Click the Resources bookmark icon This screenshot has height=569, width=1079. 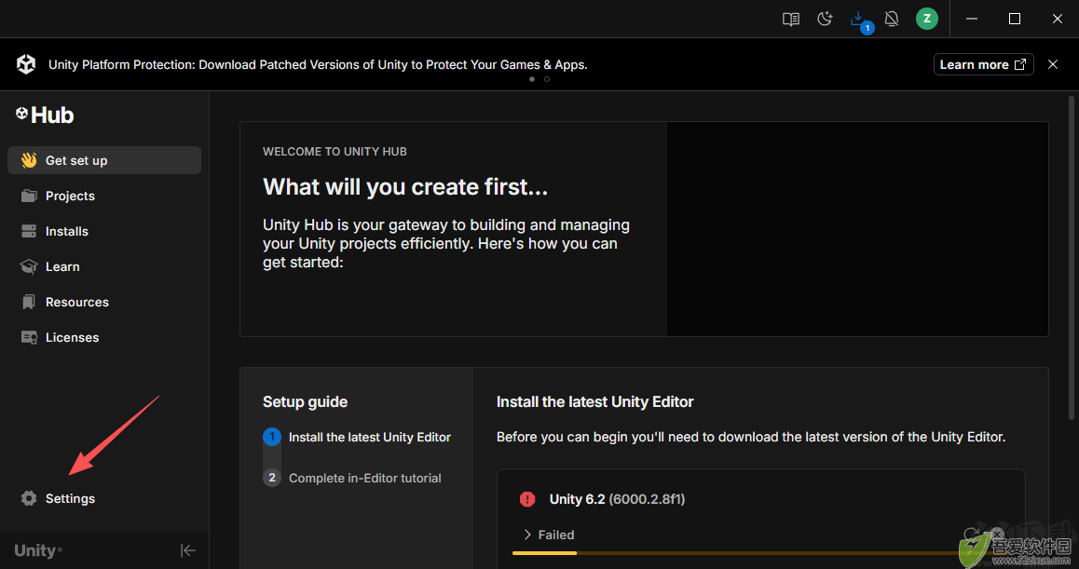(x=28, y=302)
